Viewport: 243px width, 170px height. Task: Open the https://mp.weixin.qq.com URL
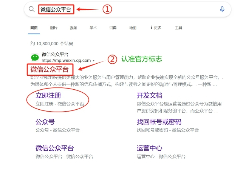(66, 60)
